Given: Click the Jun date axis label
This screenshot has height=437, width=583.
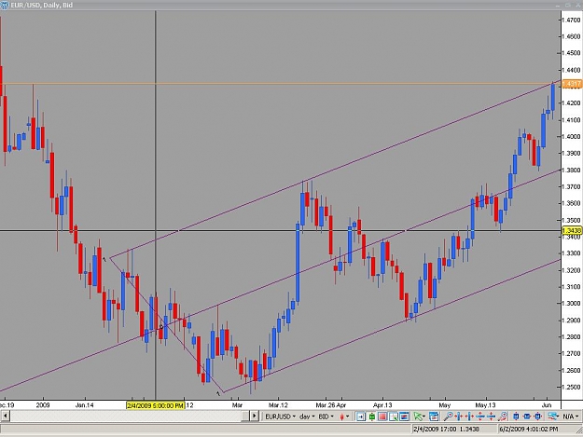Looking at the screenshot, I should pos(547,405).
